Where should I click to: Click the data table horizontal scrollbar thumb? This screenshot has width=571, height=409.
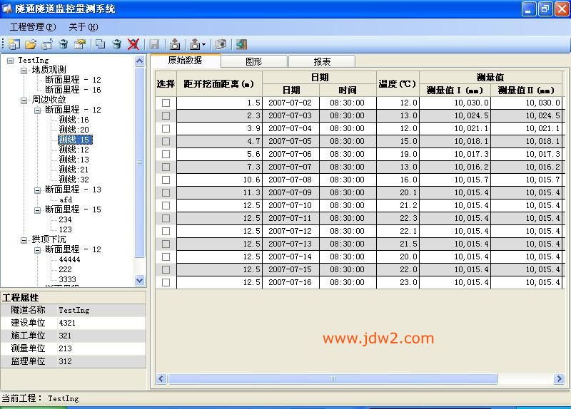(332, 379)
